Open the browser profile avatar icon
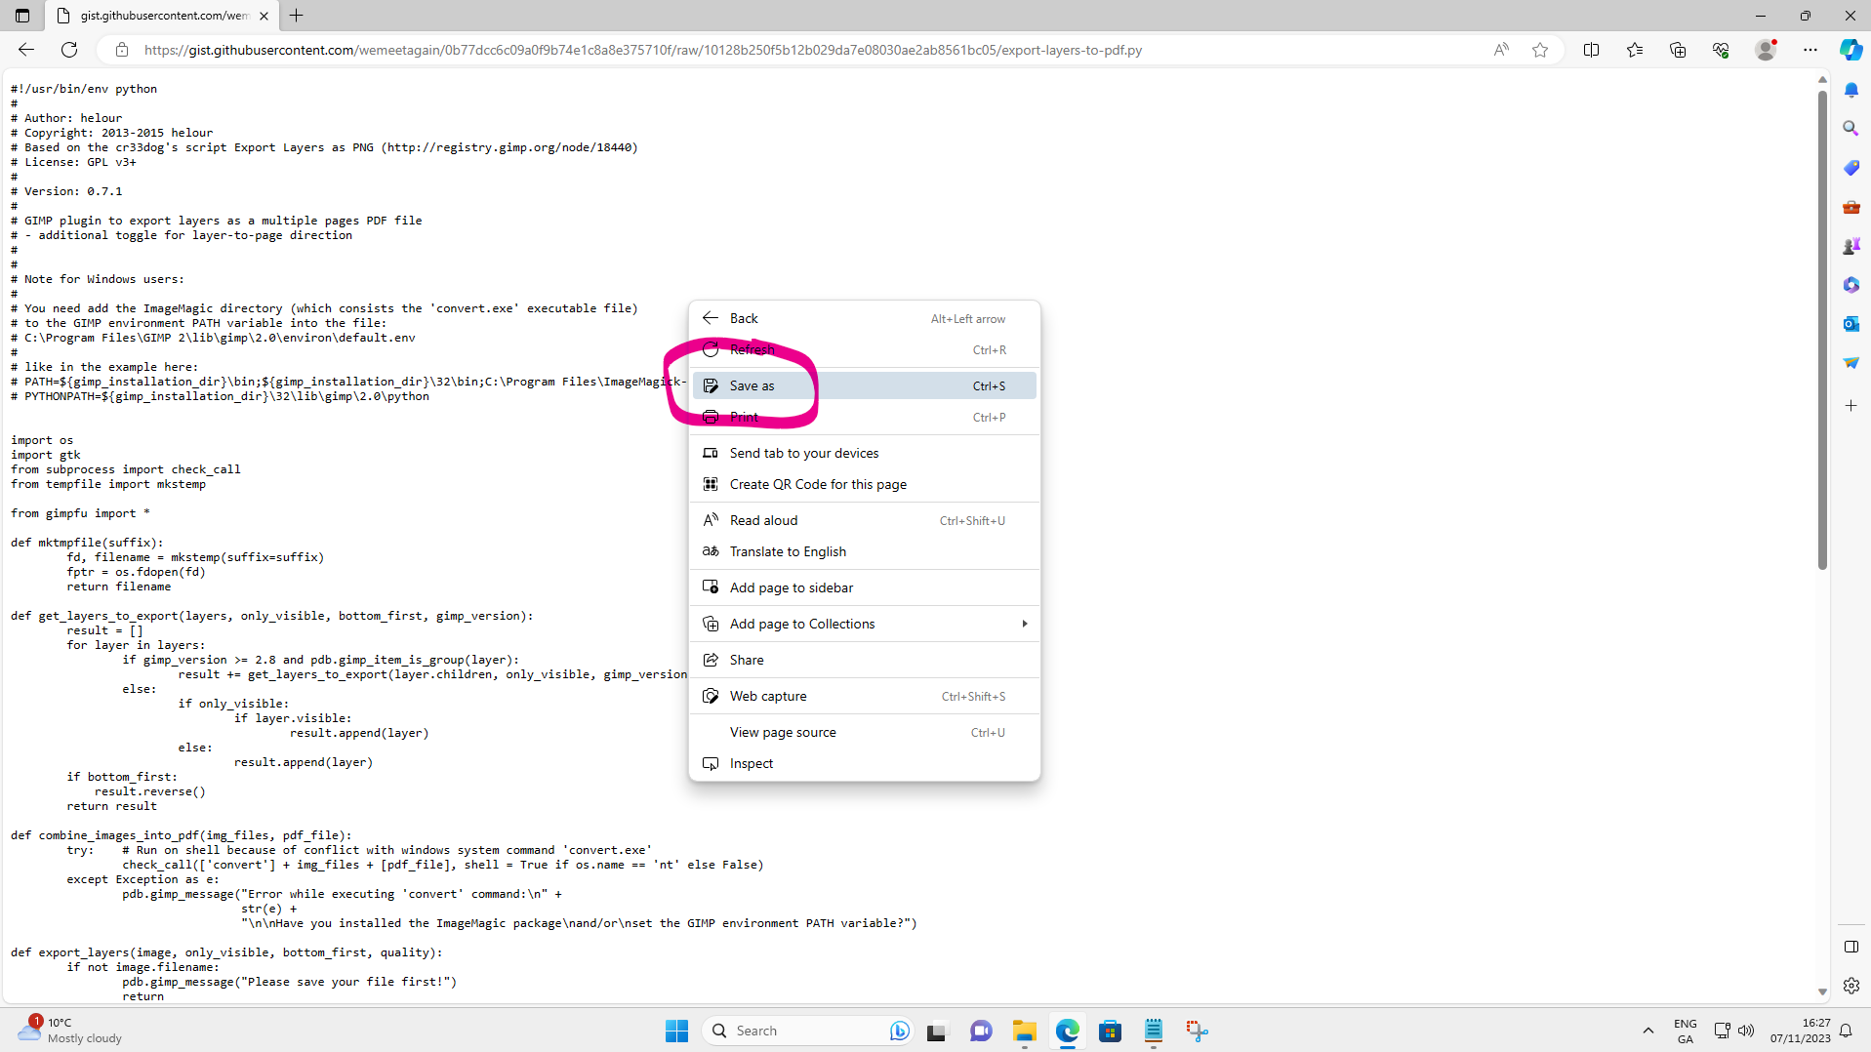1871x1052 pixels. click(x=1766, y=50)
